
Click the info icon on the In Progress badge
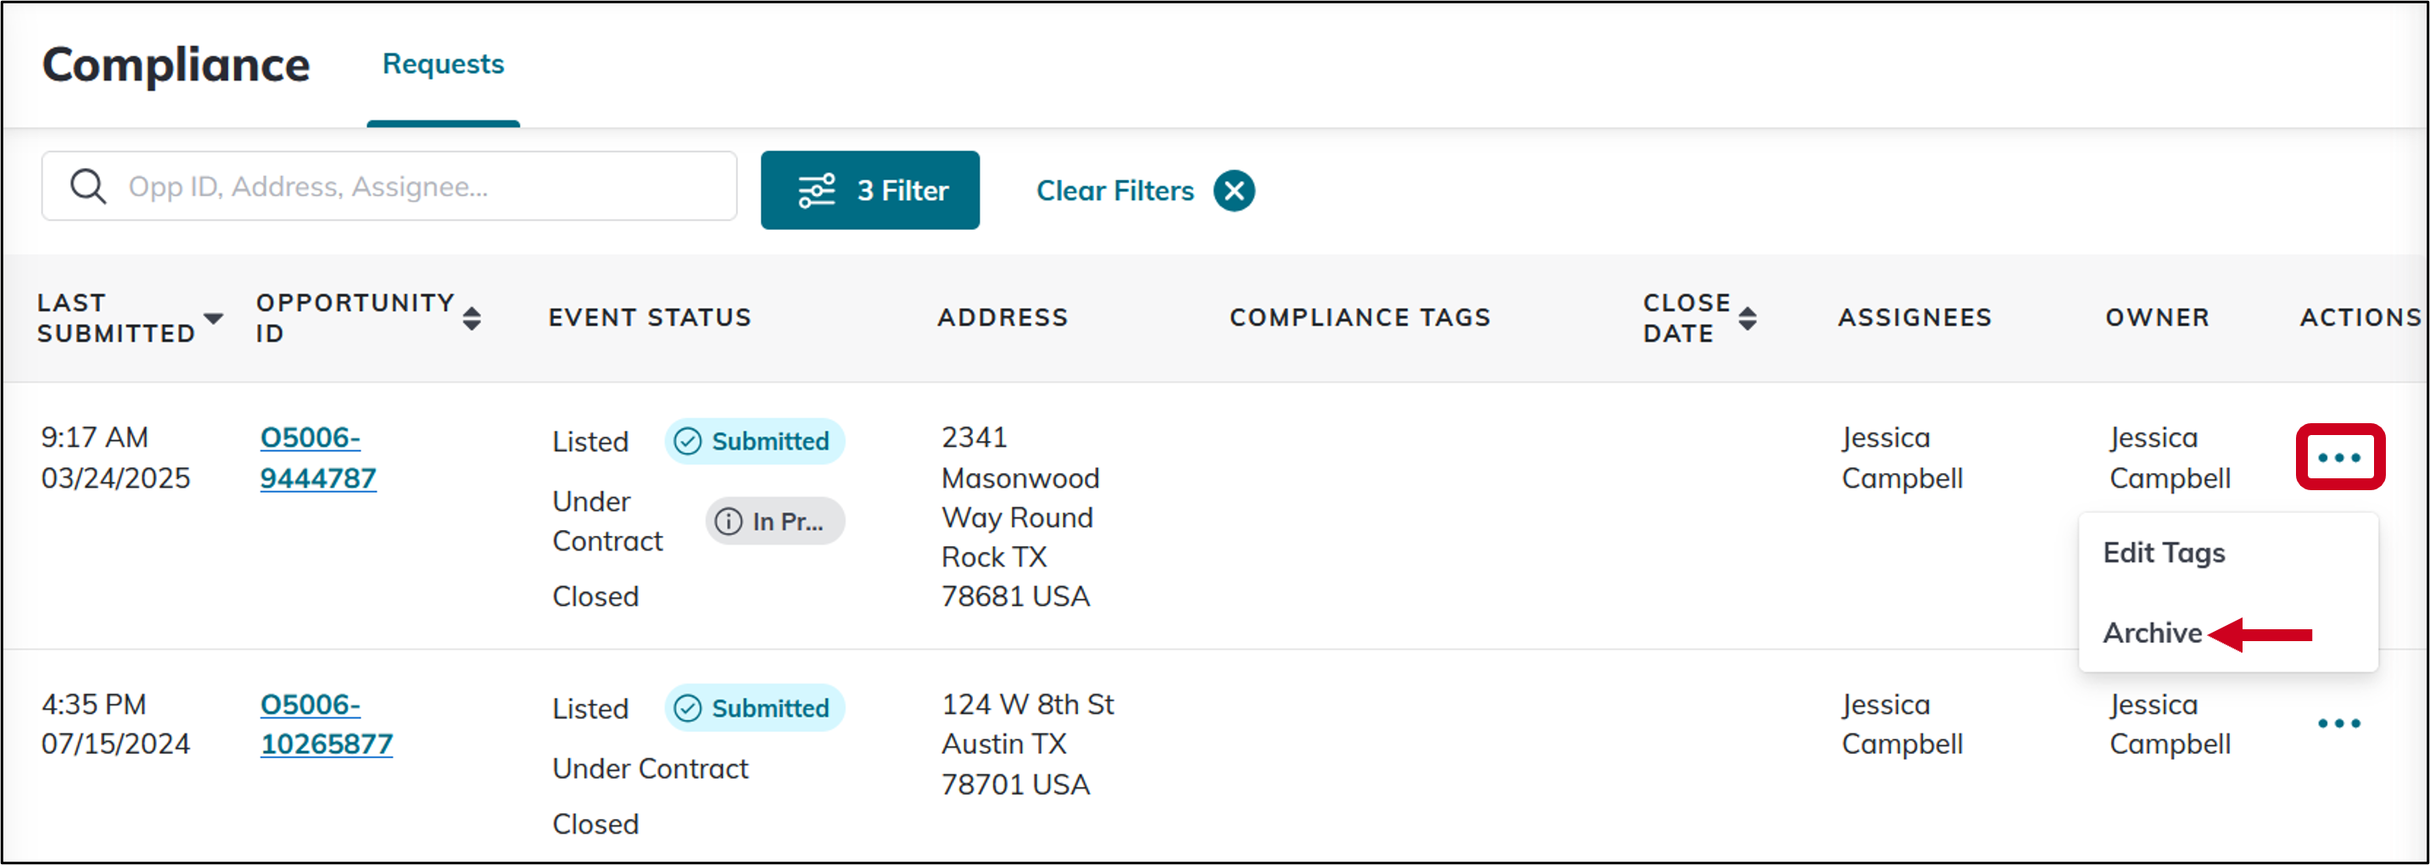[x=729, y=521]
